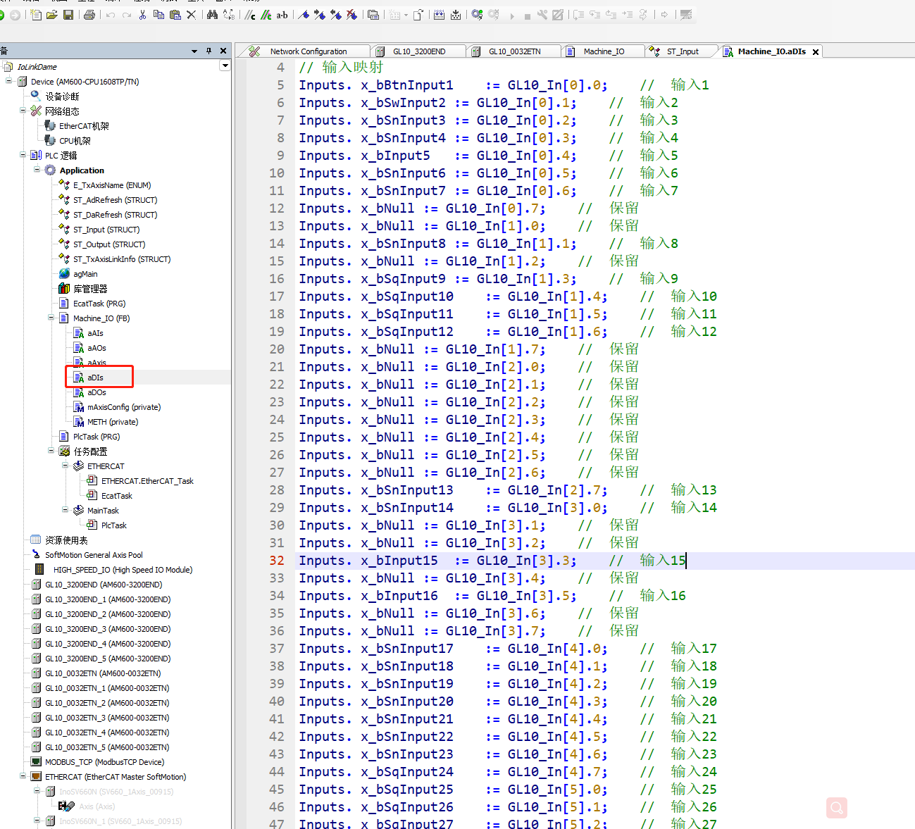The image size is (915, 829).
Task: Open device panel dropdown arrow menu
Action: click(194, 51)
